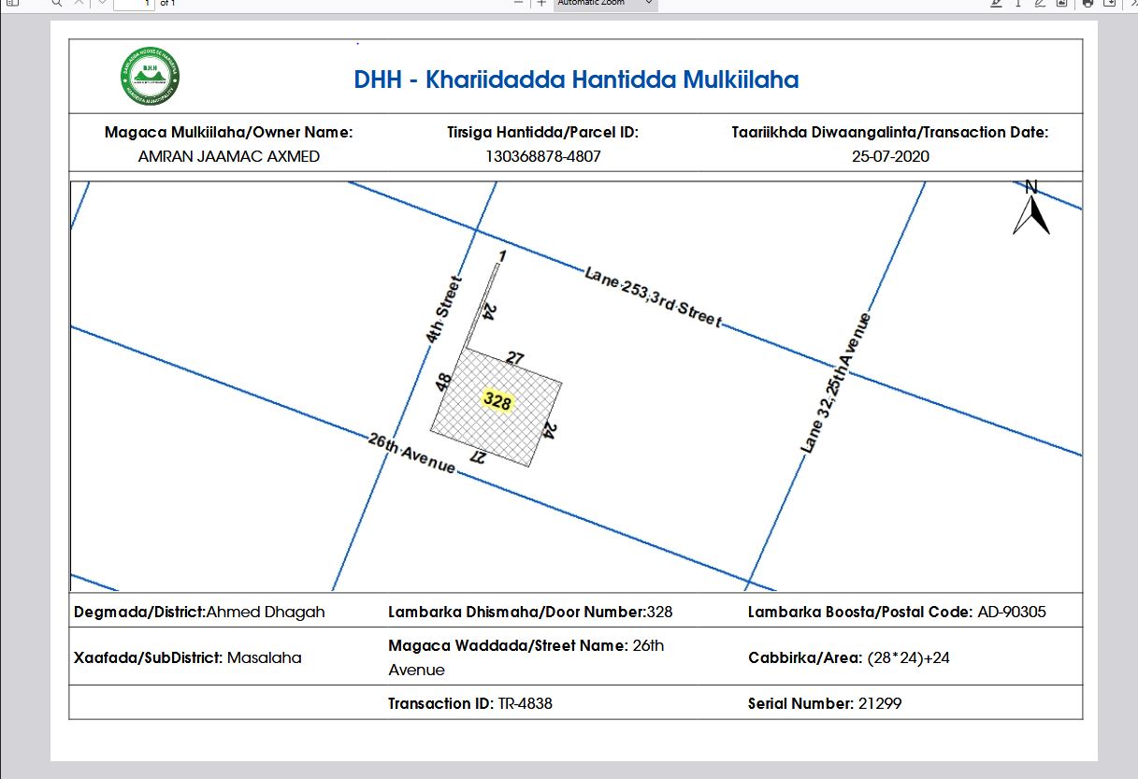Select parcel ID 130368878-4807
The width and height of the screenshot is (1138, 779).
543,156
